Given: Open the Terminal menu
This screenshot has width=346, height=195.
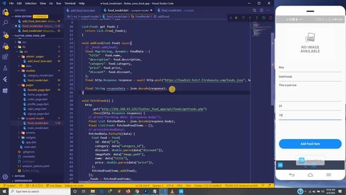Looking at the screenshot, I should pos(70,3).
